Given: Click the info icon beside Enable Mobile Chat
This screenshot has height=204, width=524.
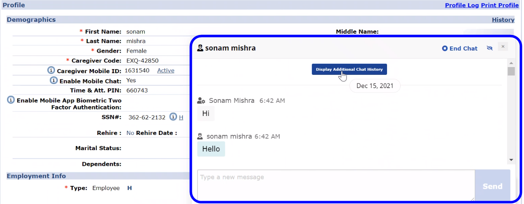Looking at the screenshot, I should coord(54,81).
